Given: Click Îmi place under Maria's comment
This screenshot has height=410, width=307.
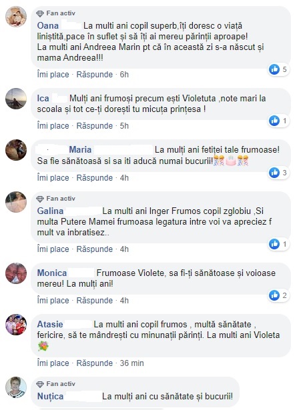Looking at the screenshot, I should point(53,178).
